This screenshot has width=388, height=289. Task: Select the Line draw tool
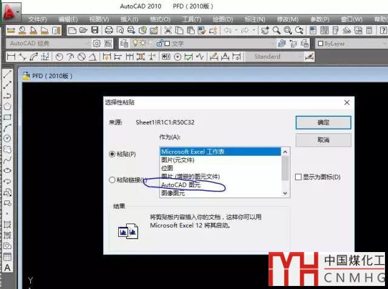pos(7,74)
